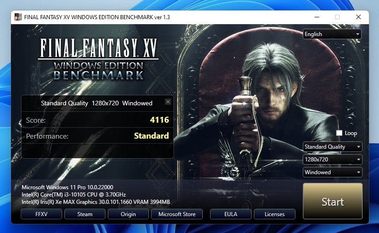Click the FFXV button
Image resolution: width=379 pixels, height=233 pixels.
coord(42,214)
